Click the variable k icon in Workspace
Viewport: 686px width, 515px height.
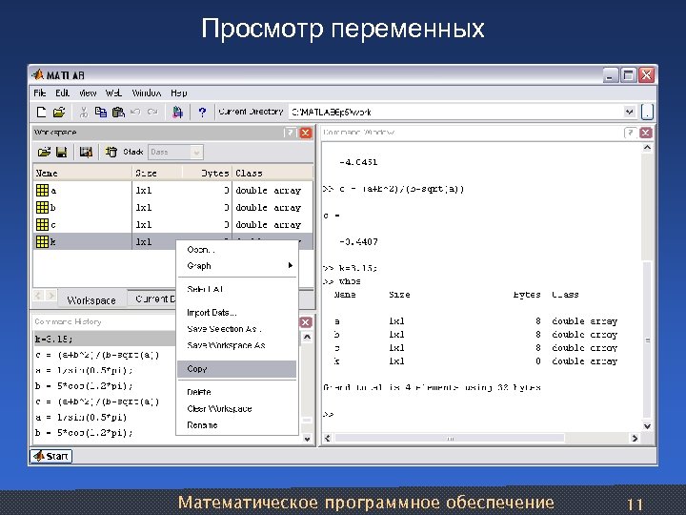coord(43,241)
